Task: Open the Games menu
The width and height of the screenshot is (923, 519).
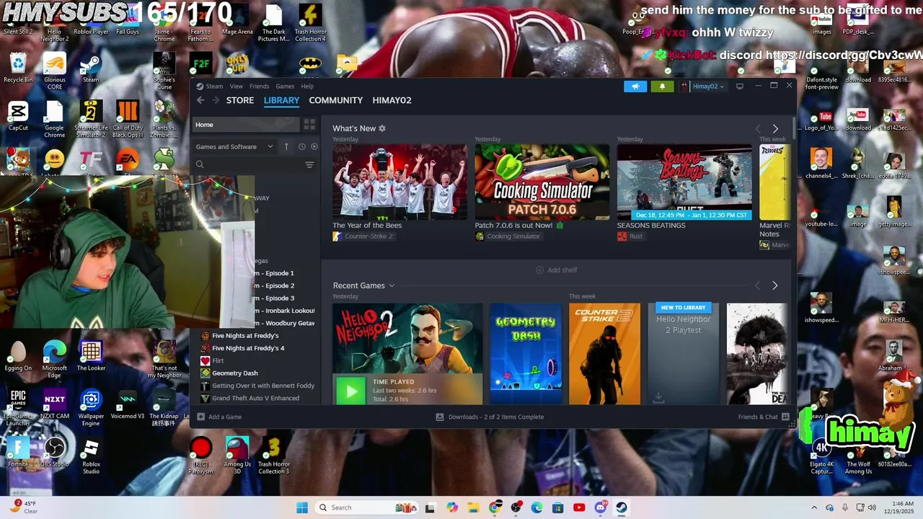Action: pos(285,86)
